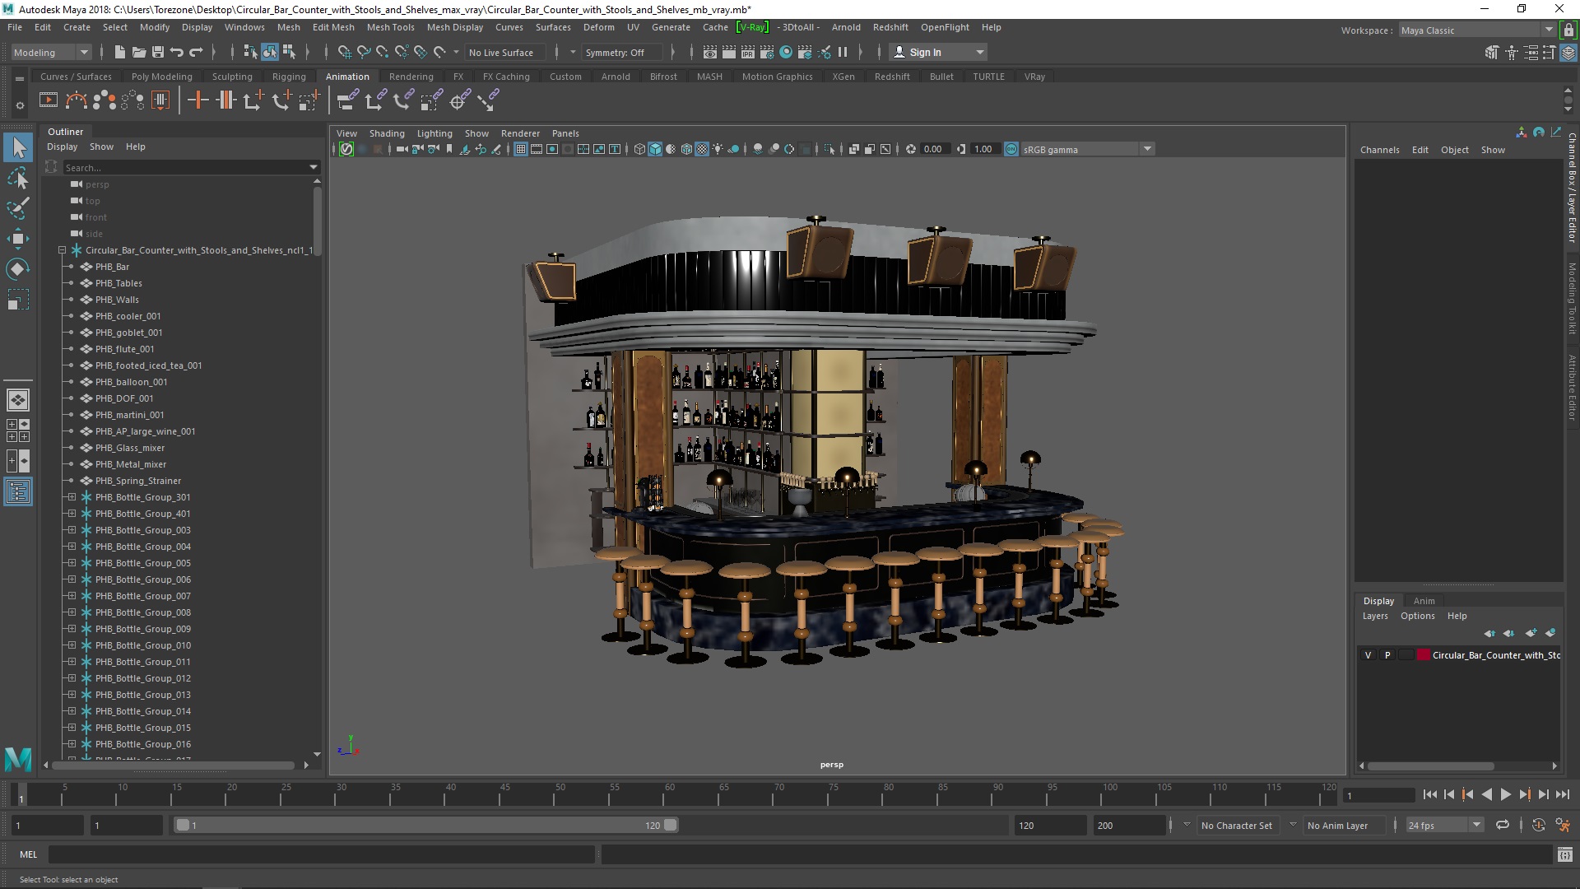Open the Sign In dropdown arrow
The width and height of the screenshot is (1580, 889).
pos(979,52)
